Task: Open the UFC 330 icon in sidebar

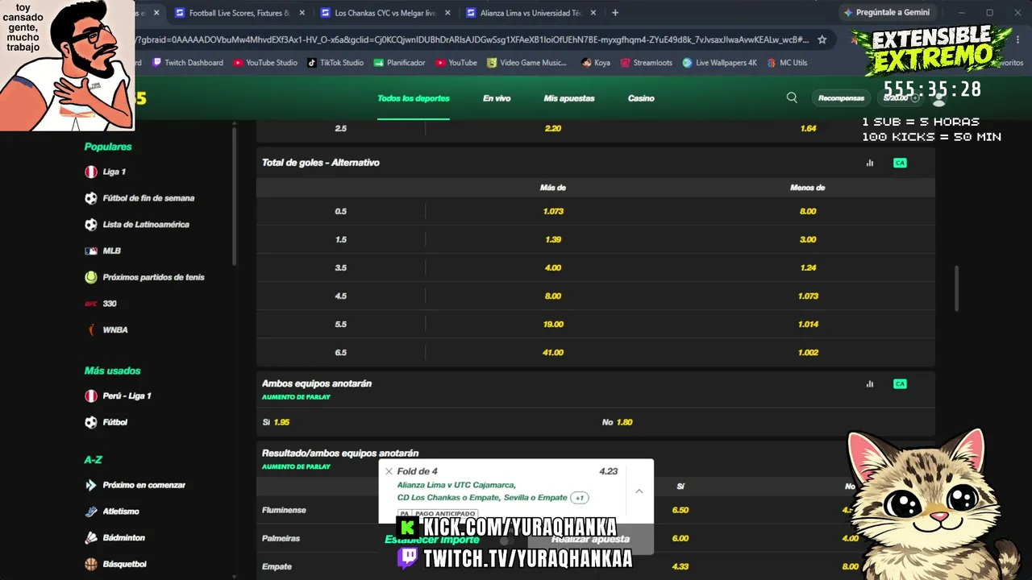Action: tap(91, 304)
